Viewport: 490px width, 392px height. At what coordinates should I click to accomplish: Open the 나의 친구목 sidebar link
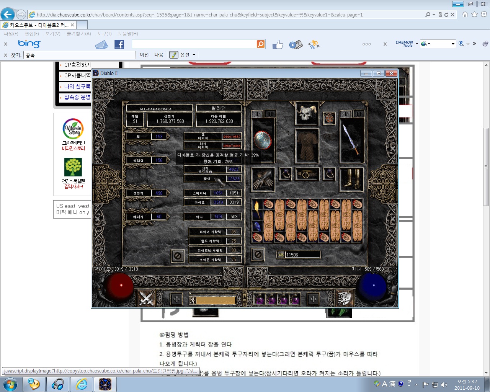click(77, 87)
